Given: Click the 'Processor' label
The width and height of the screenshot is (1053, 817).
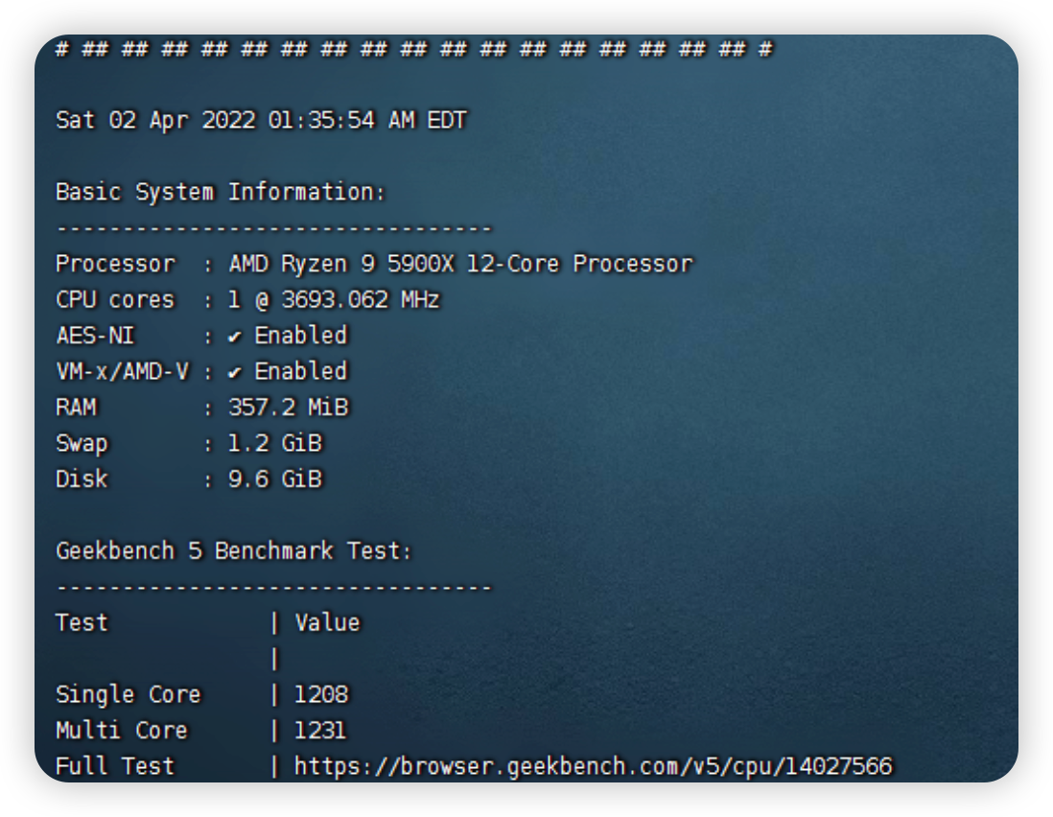Looking at the screenshot, I should coord(115,264).
